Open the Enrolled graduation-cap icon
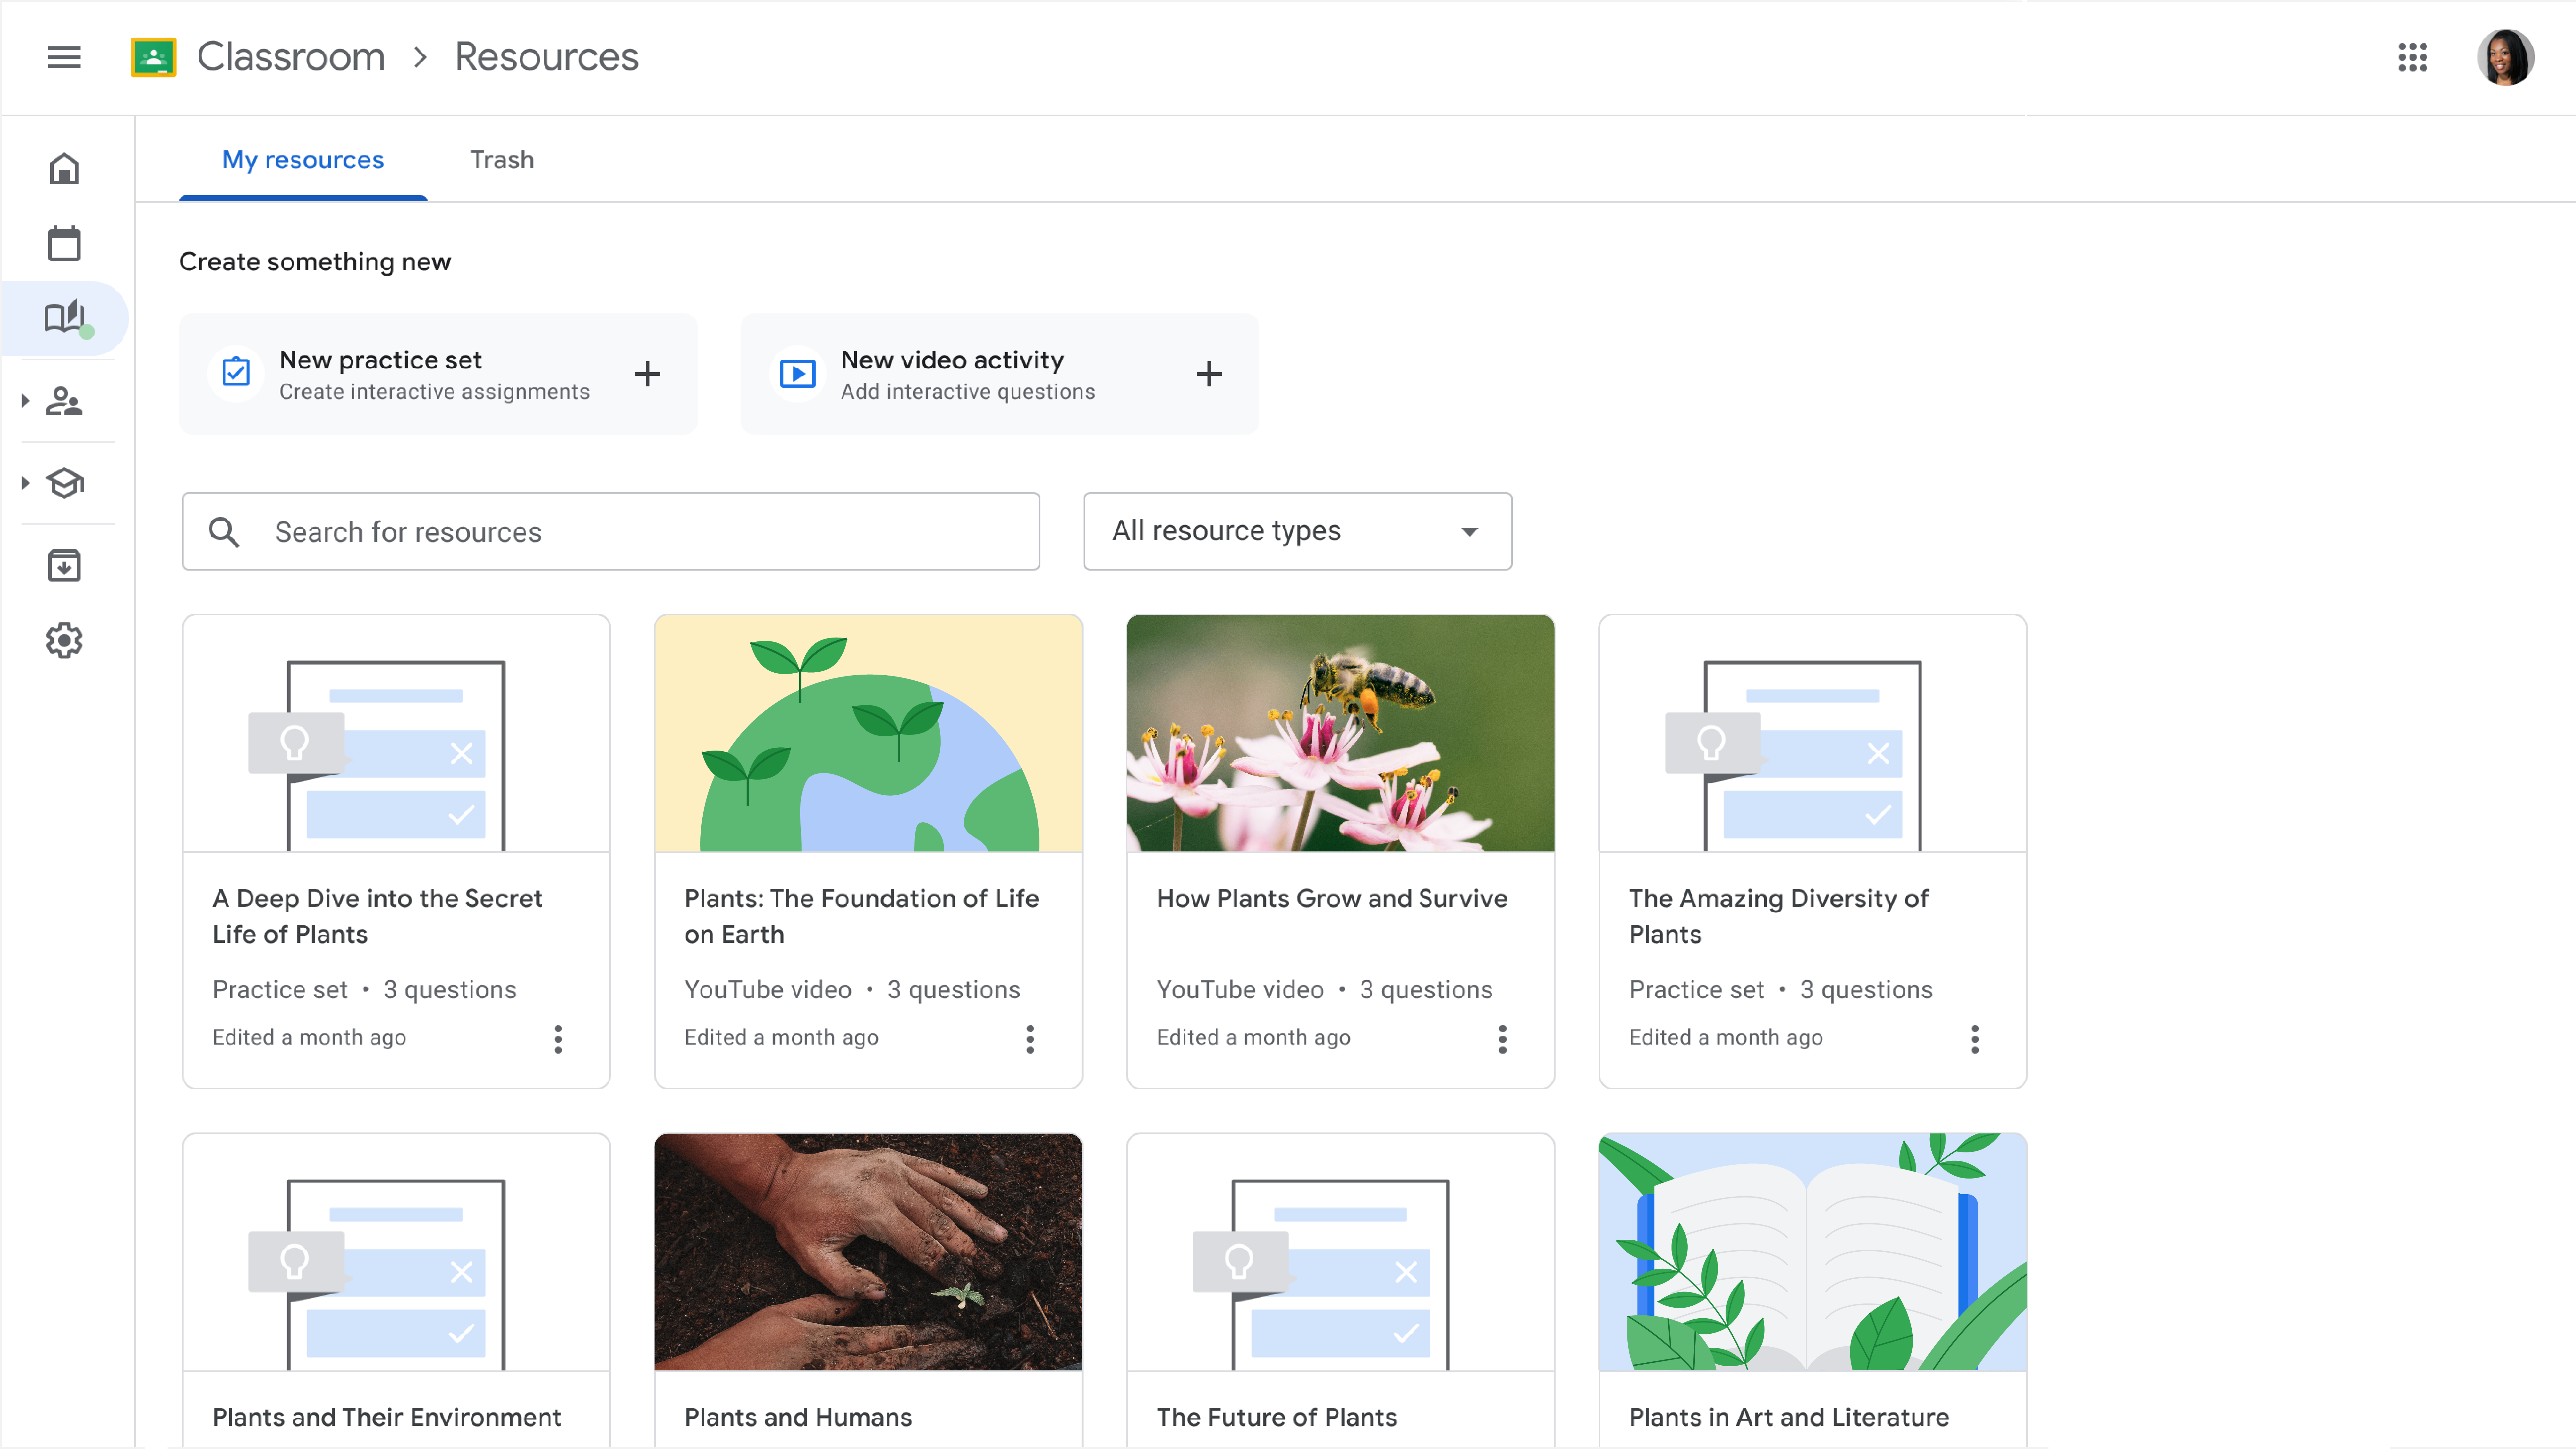 (x=64, y=483)
